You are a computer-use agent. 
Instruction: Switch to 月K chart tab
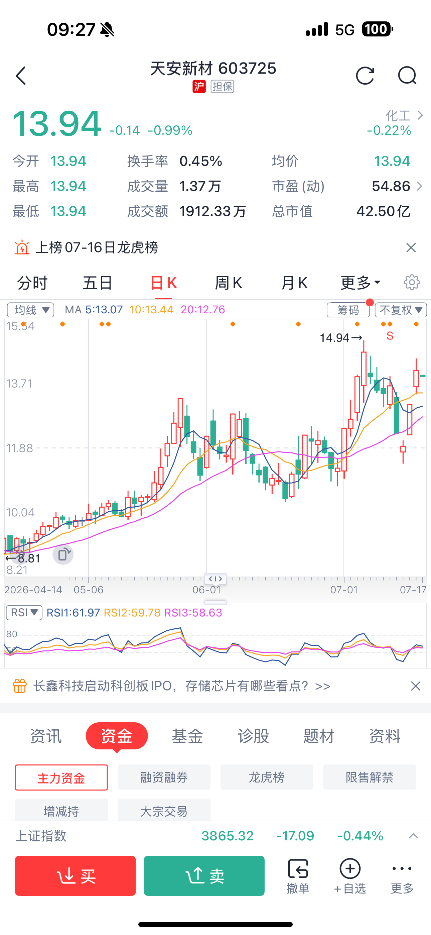[294, 283]
